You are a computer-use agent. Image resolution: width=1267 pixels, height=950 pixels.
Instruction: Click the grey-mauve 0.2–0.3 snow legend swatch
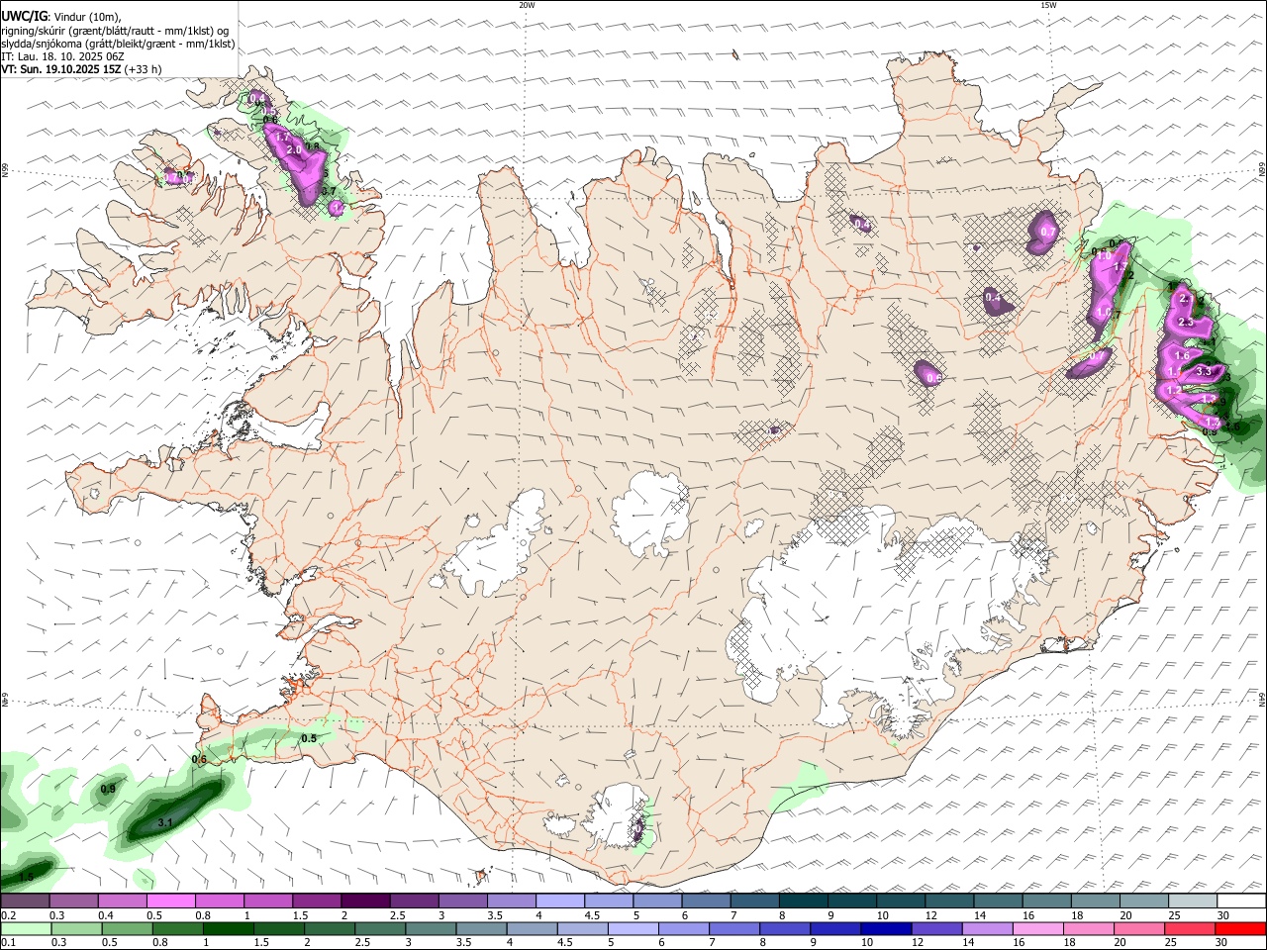click(x=25, y=901)
